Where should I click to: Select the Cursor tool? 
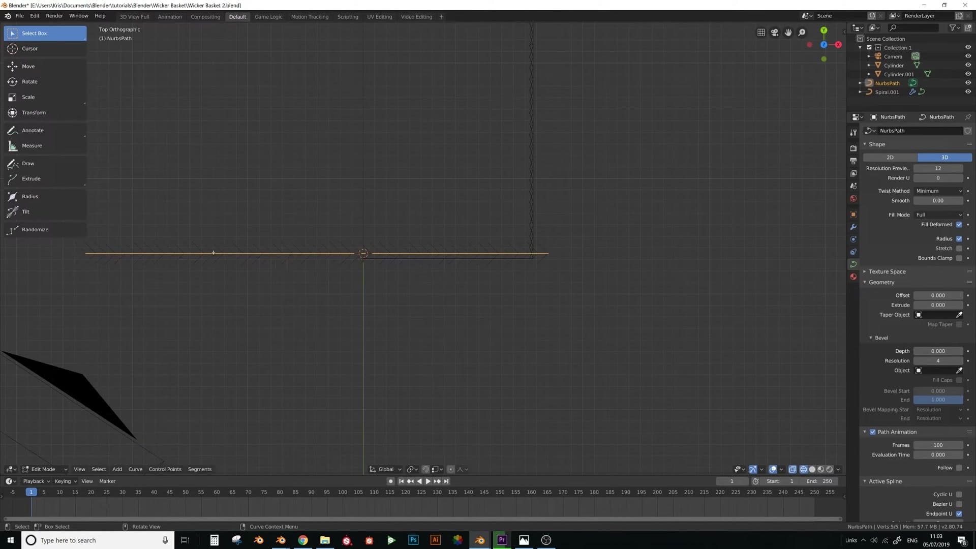(x=45, y=49)
